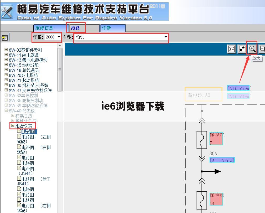This screenshot has width=265, height=213.
Task: Open the 车型 铂锐 dropdown
Action: point(121,37)
